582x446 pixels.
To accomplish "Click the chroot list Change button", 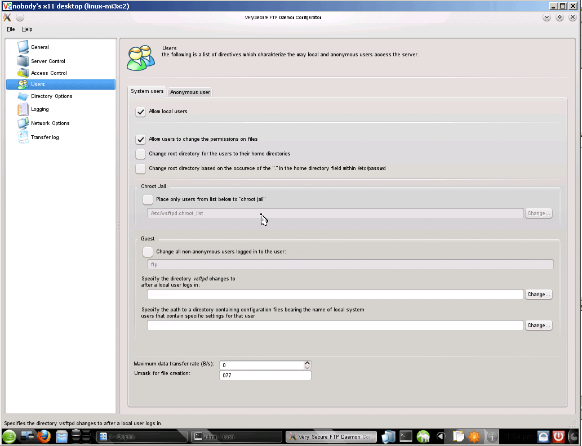I will (539, 213).
